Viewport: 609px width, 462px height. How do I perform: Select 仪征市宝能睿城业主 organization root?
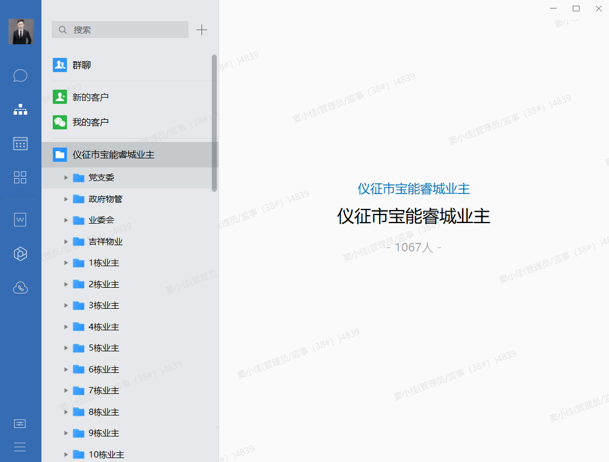click(x=130, y=154)
